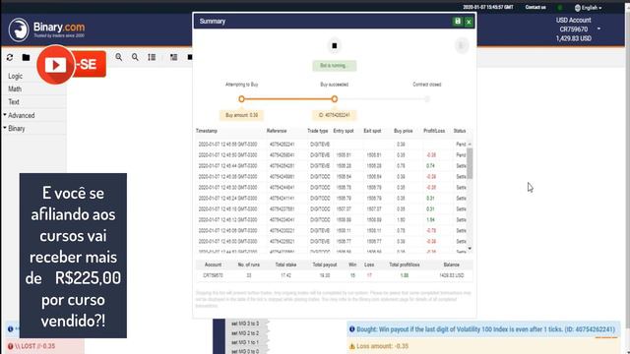
Task: Click the Trade type column header
Action: (317, 131)
